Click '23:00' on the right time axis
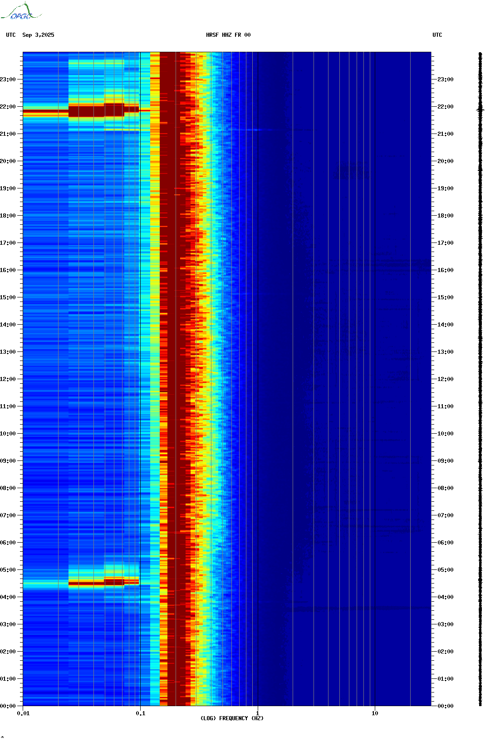 446,79
